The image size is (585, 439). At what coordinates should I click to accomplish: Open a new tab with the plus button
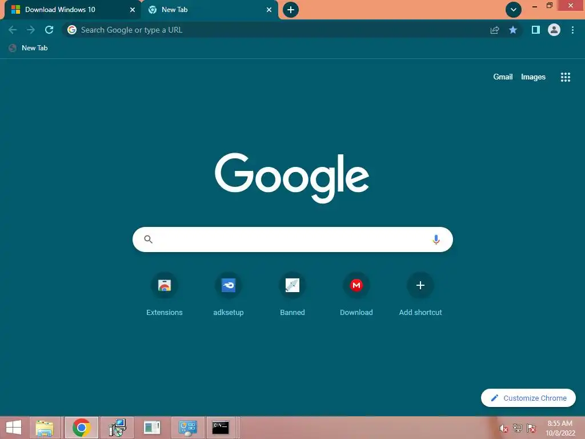pyautogui.click(x=291, y=10)
